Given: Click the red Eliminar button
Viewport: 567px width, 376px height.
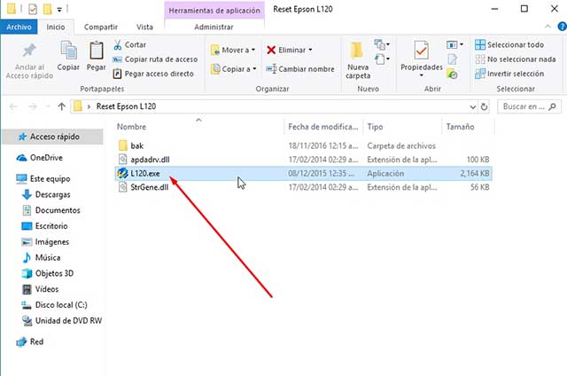Looking at the screenshot, I should pyautogui.click(x=286, y=50).
